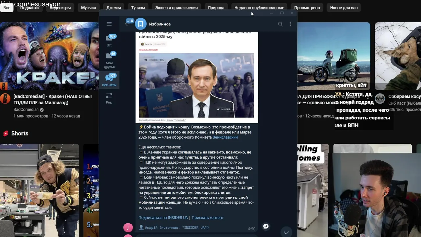Click читать на русском link in article
Screen dimensions: 421x237
[x=148, y=50]
